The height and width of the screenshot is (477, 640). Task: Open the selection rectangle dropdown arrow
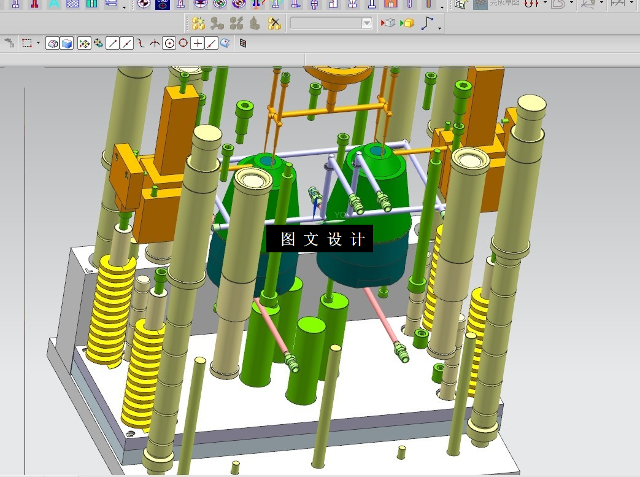point(39,42)
